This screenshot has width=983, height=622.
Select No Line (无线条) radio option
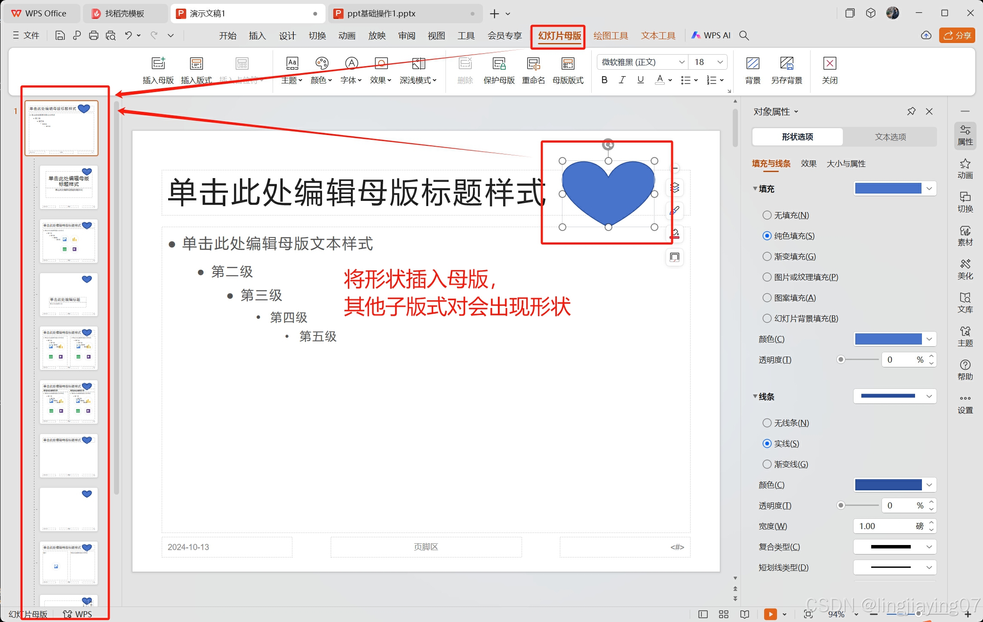pyautogui.click(x=767, y=423)
